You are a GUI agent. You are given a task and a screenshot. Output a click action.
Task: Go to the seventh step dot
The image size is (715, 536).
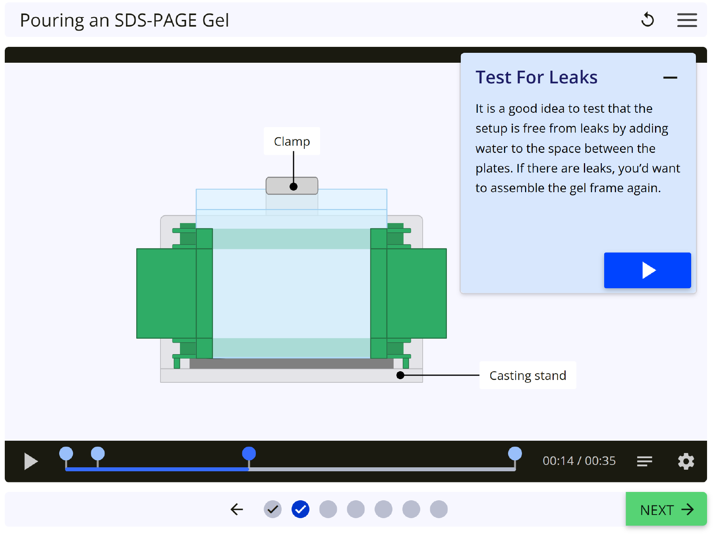click(x=439, y=509)
